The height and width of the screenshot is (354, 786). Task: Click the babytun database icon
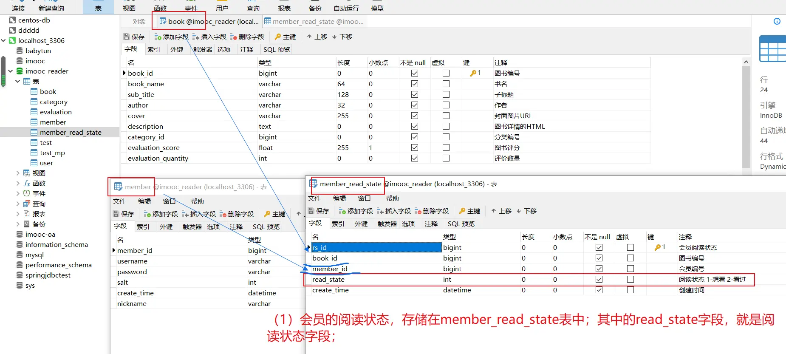pyautogui.click(x=20, y=51)
